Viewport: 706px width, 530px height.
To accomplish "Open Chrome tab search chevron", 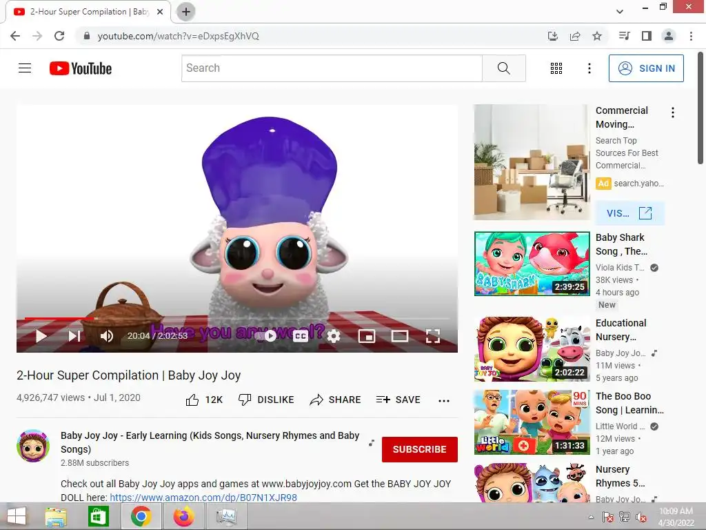I will pyautogui.click(x=620, y=12).
